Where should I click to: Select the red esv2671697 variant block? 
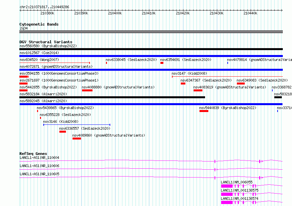[x=24, y=84]
